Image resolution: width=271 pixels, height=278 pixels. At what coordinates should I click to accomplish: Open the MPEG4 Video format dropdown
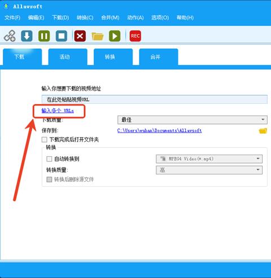(x=209, y=159)
